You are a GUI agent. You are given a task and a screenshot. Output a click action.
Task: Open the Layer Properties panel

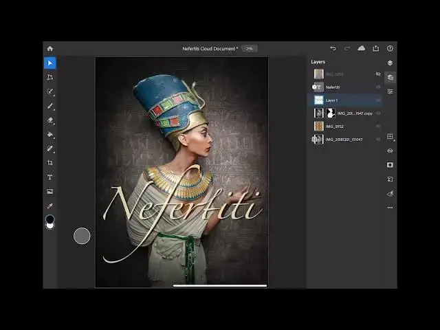coord(390,91)
